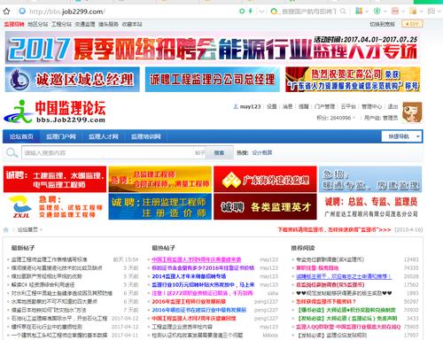
Task: Click the green lightning speed-mode icon
Action: 251,12
